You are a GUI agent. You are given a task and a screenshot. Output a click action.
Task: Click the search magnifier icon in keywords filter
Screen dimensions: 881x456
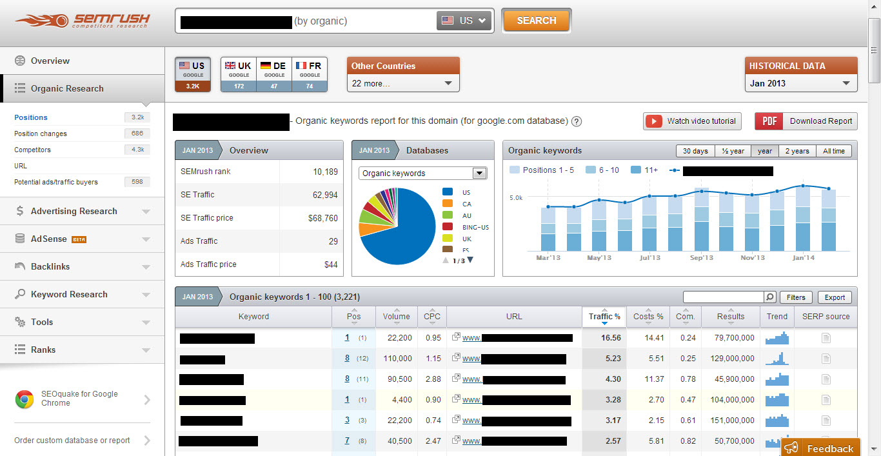pos(769,297)
